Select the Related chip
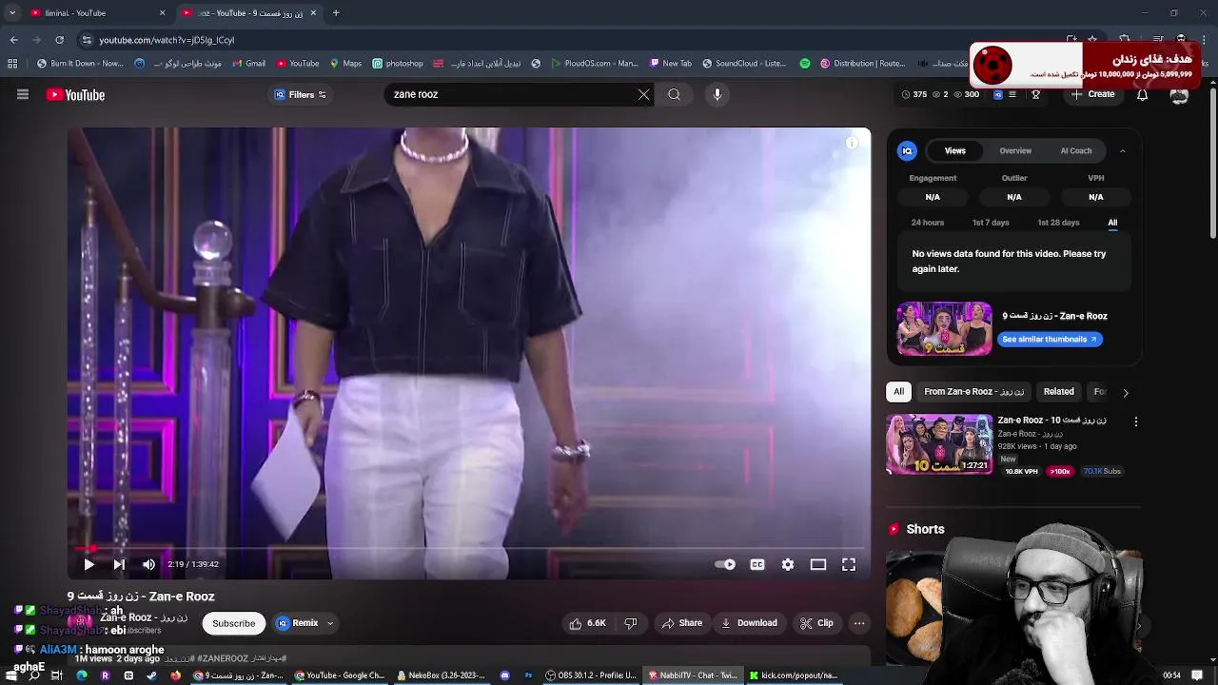Image resolution: width=1218 pixels, height=685 pixels. (x=1058, y=391)
